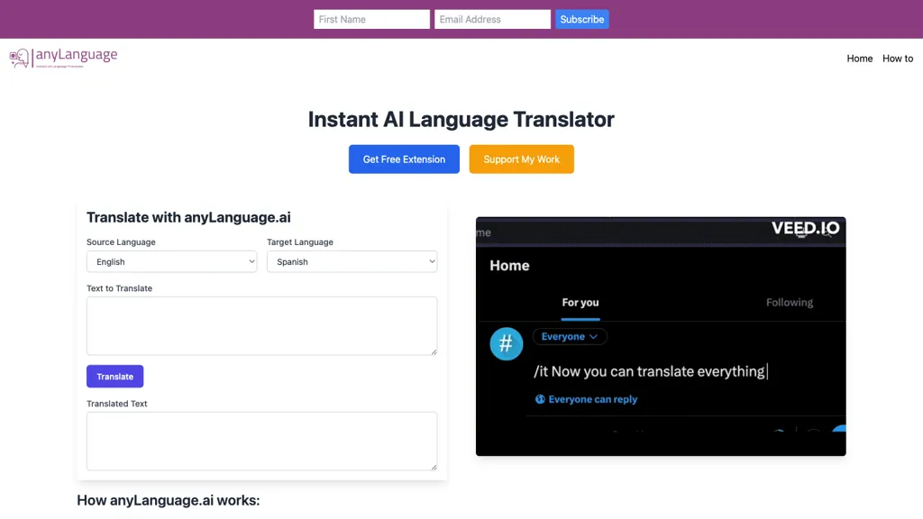This screenshot has width=923, height=519.
Task: Click the First Name input field
Action: tap(371, 20)
